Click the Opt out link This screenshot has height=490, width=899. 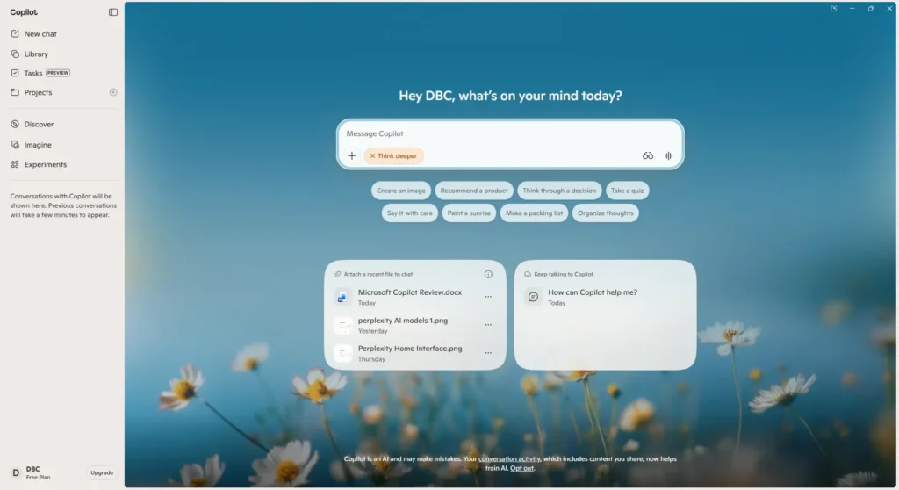tap(521, 468)
